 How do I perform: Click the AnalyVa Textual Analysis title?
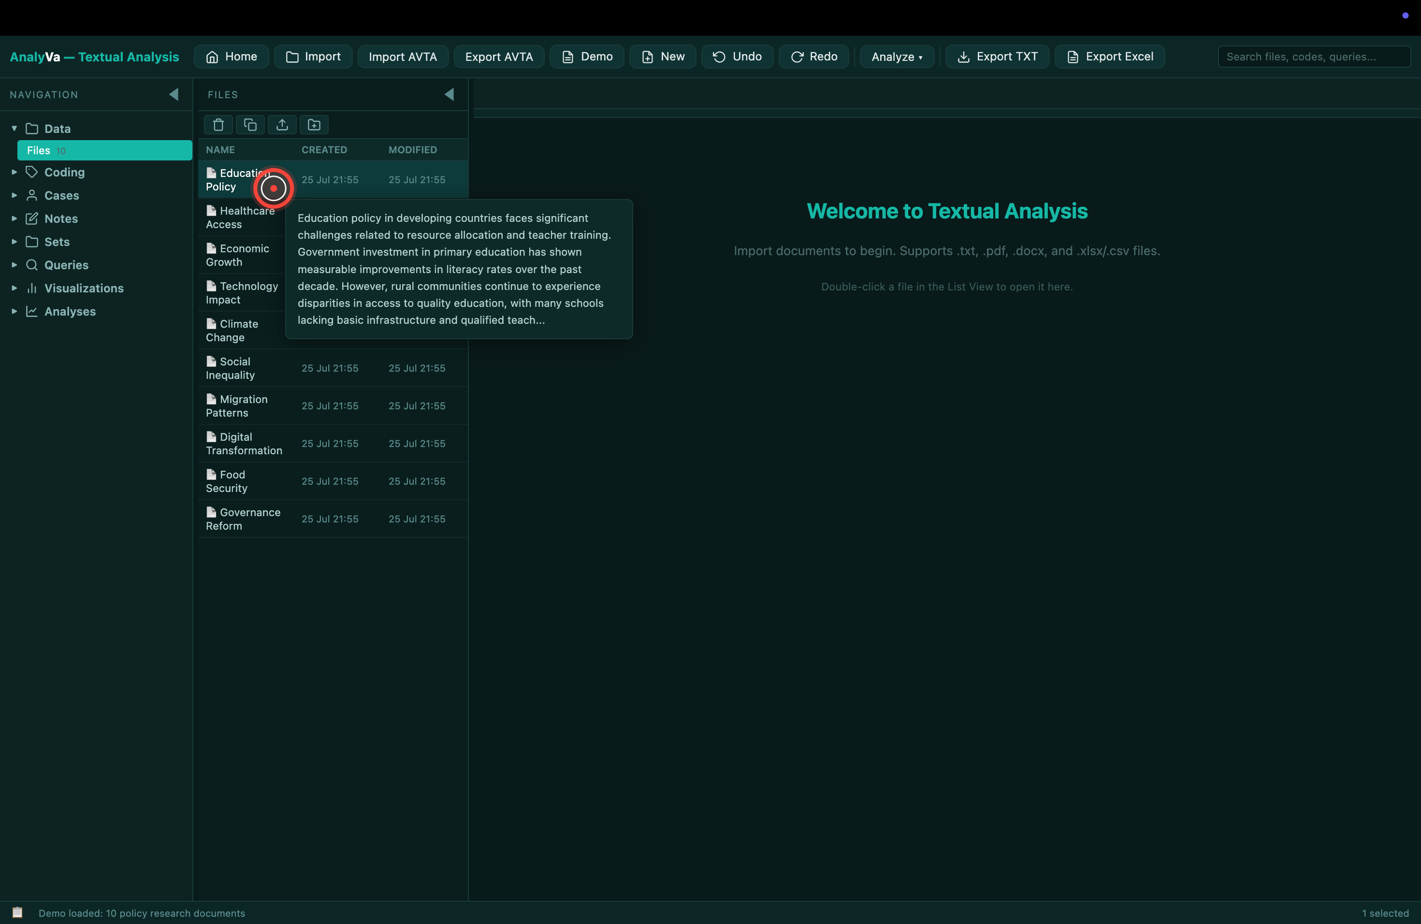click(x=94, y=57)
